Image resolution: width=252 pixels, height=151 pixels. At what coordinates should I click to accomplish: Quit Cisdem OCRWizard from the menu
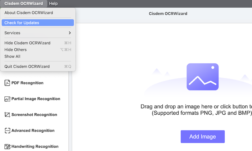pos(27,67)
